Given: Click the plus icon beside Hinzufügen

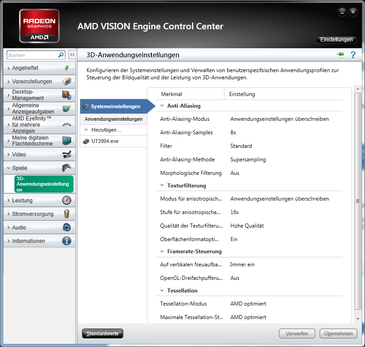Looking at the screenshot, I should 86,130.
